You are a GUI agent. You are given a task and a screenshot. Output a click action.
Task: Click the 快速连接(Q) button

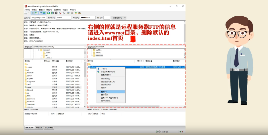(117, 18)
